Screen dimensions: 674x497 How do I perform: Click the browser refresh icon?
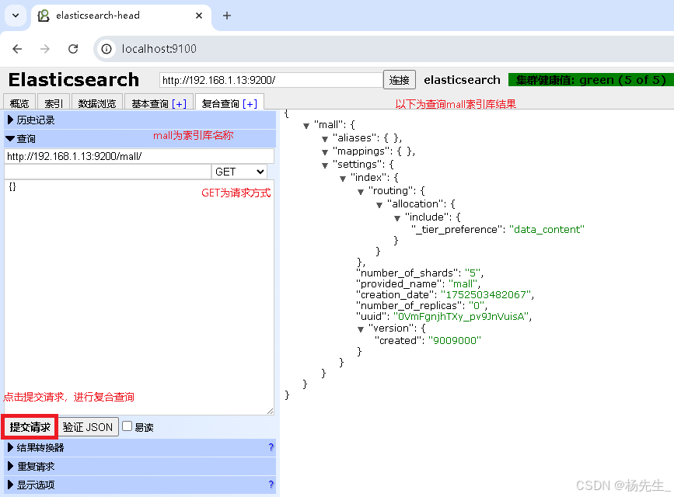coord(72,48)
